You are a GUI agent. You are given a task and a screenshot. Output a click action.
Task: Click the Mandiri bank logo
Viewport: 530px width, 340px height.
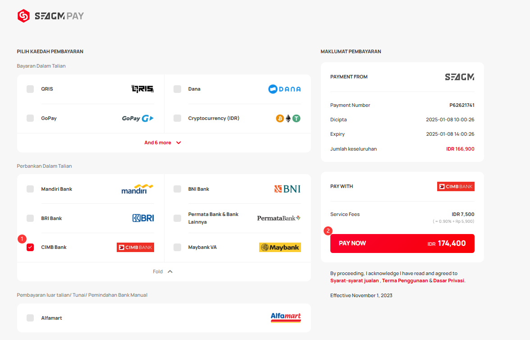click(137, 189)
